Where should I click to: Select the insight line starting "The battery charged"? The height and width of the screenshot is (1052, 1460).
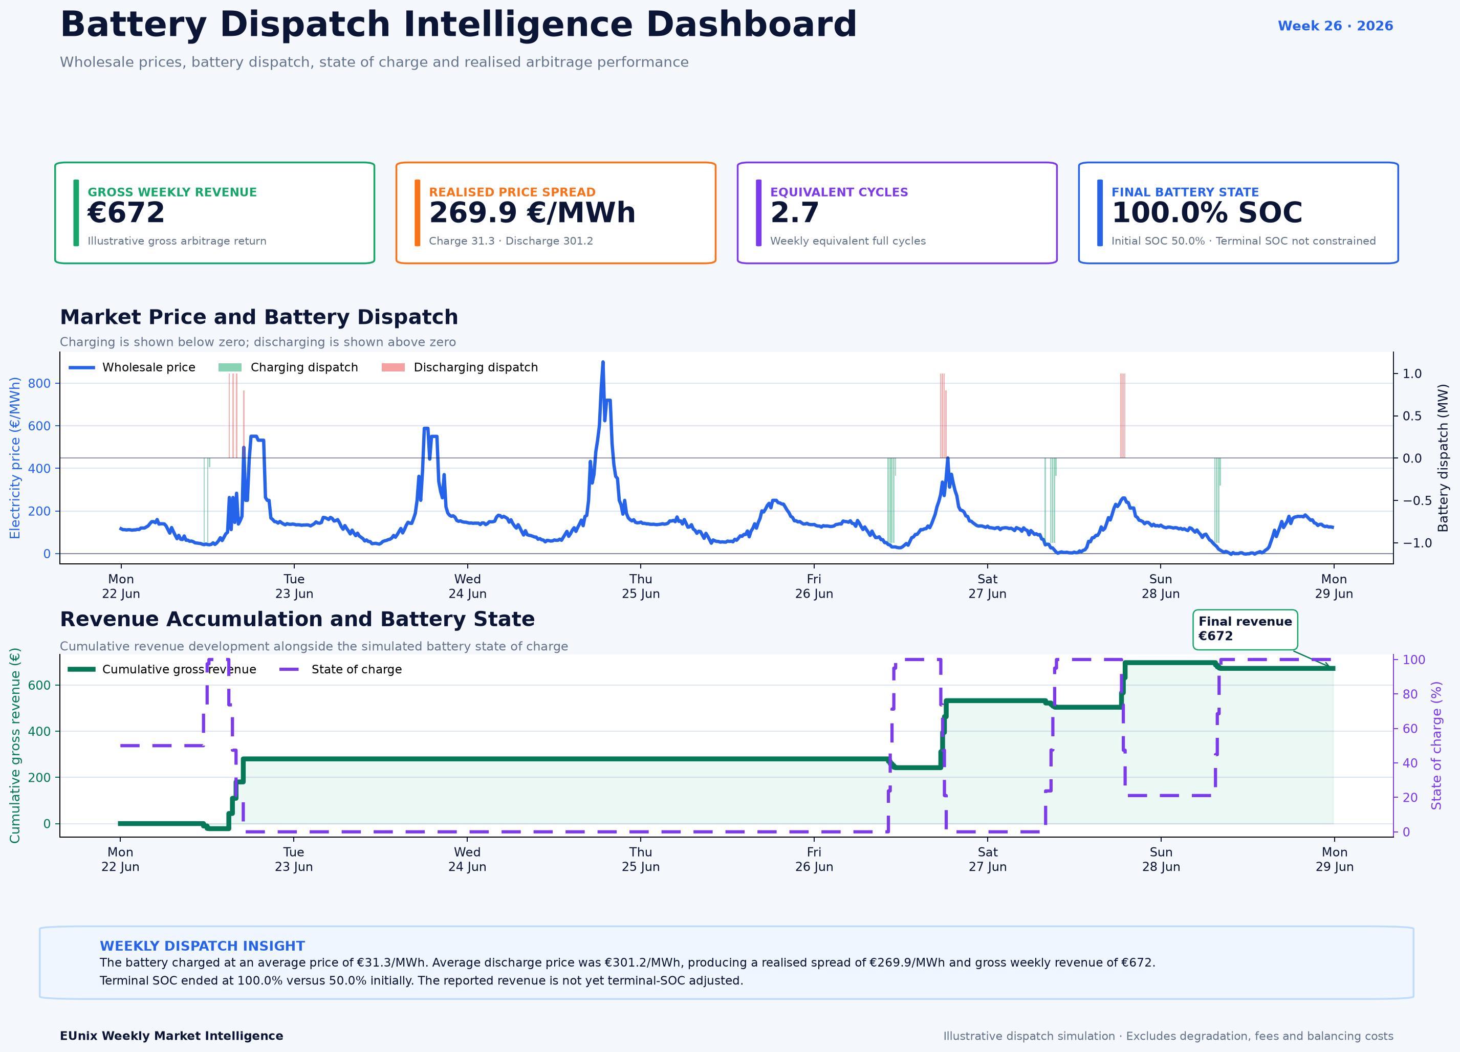pyautogui.click(x=627, y=963)
